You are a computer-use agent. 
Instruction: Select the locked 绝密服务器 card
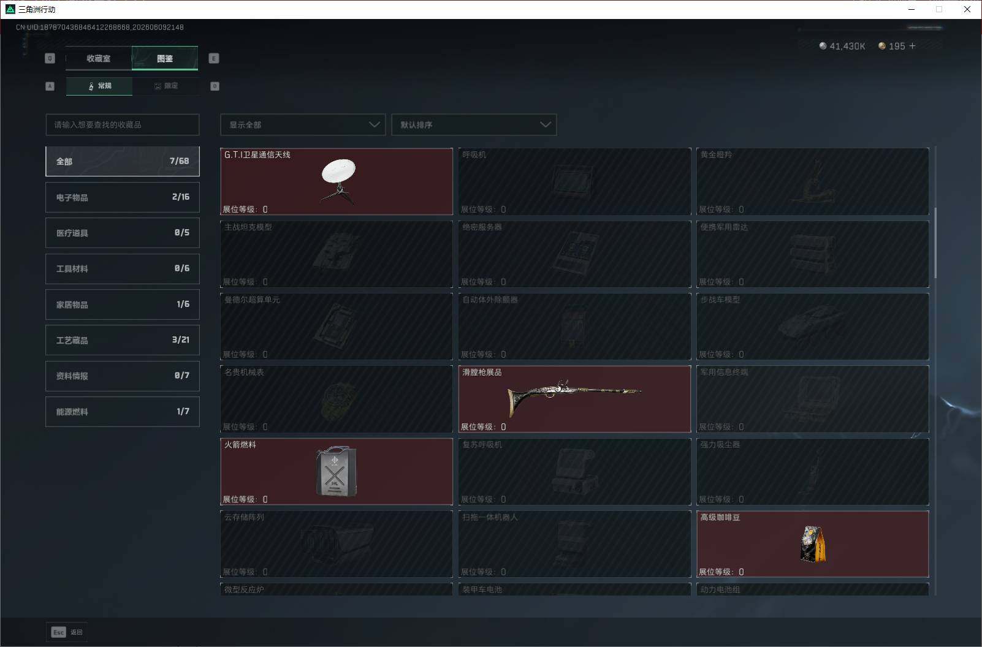[574, 254]
